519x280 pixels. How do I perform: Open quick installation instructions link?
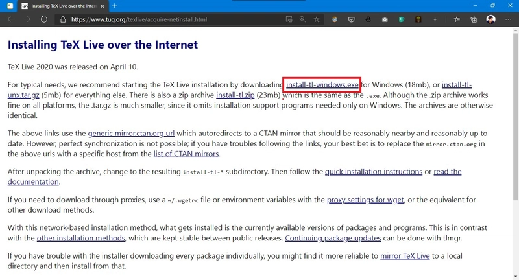tap(374, 172)
